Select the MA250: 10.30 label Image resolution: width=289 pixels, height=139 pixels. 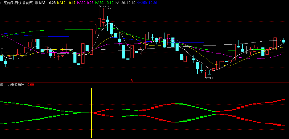147,3
